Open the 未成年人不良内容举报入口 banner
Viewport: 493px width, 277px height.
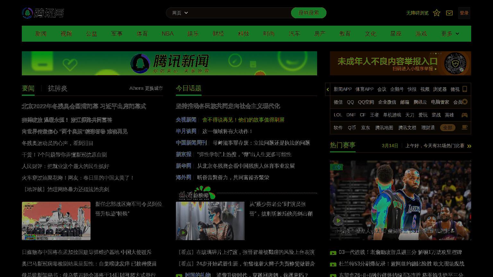(x=401, y=63)
